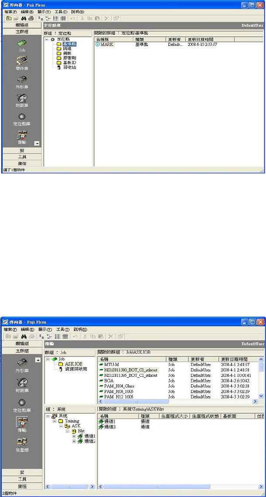Screen dimensions: 266x497
Task: Click 工具 sidebar group button in upper window
Action: 22,157
